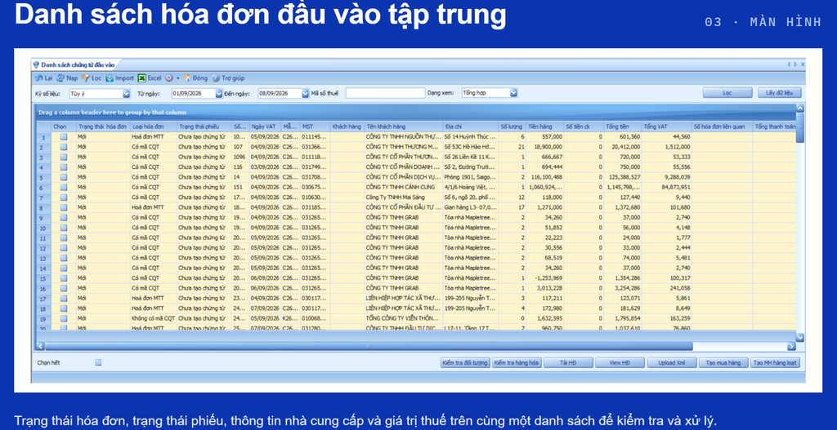Image resolution: width=837 pixels, height=430 pixels.
Task: Click the Import icon in toolbar
Action: pos(110,78)
